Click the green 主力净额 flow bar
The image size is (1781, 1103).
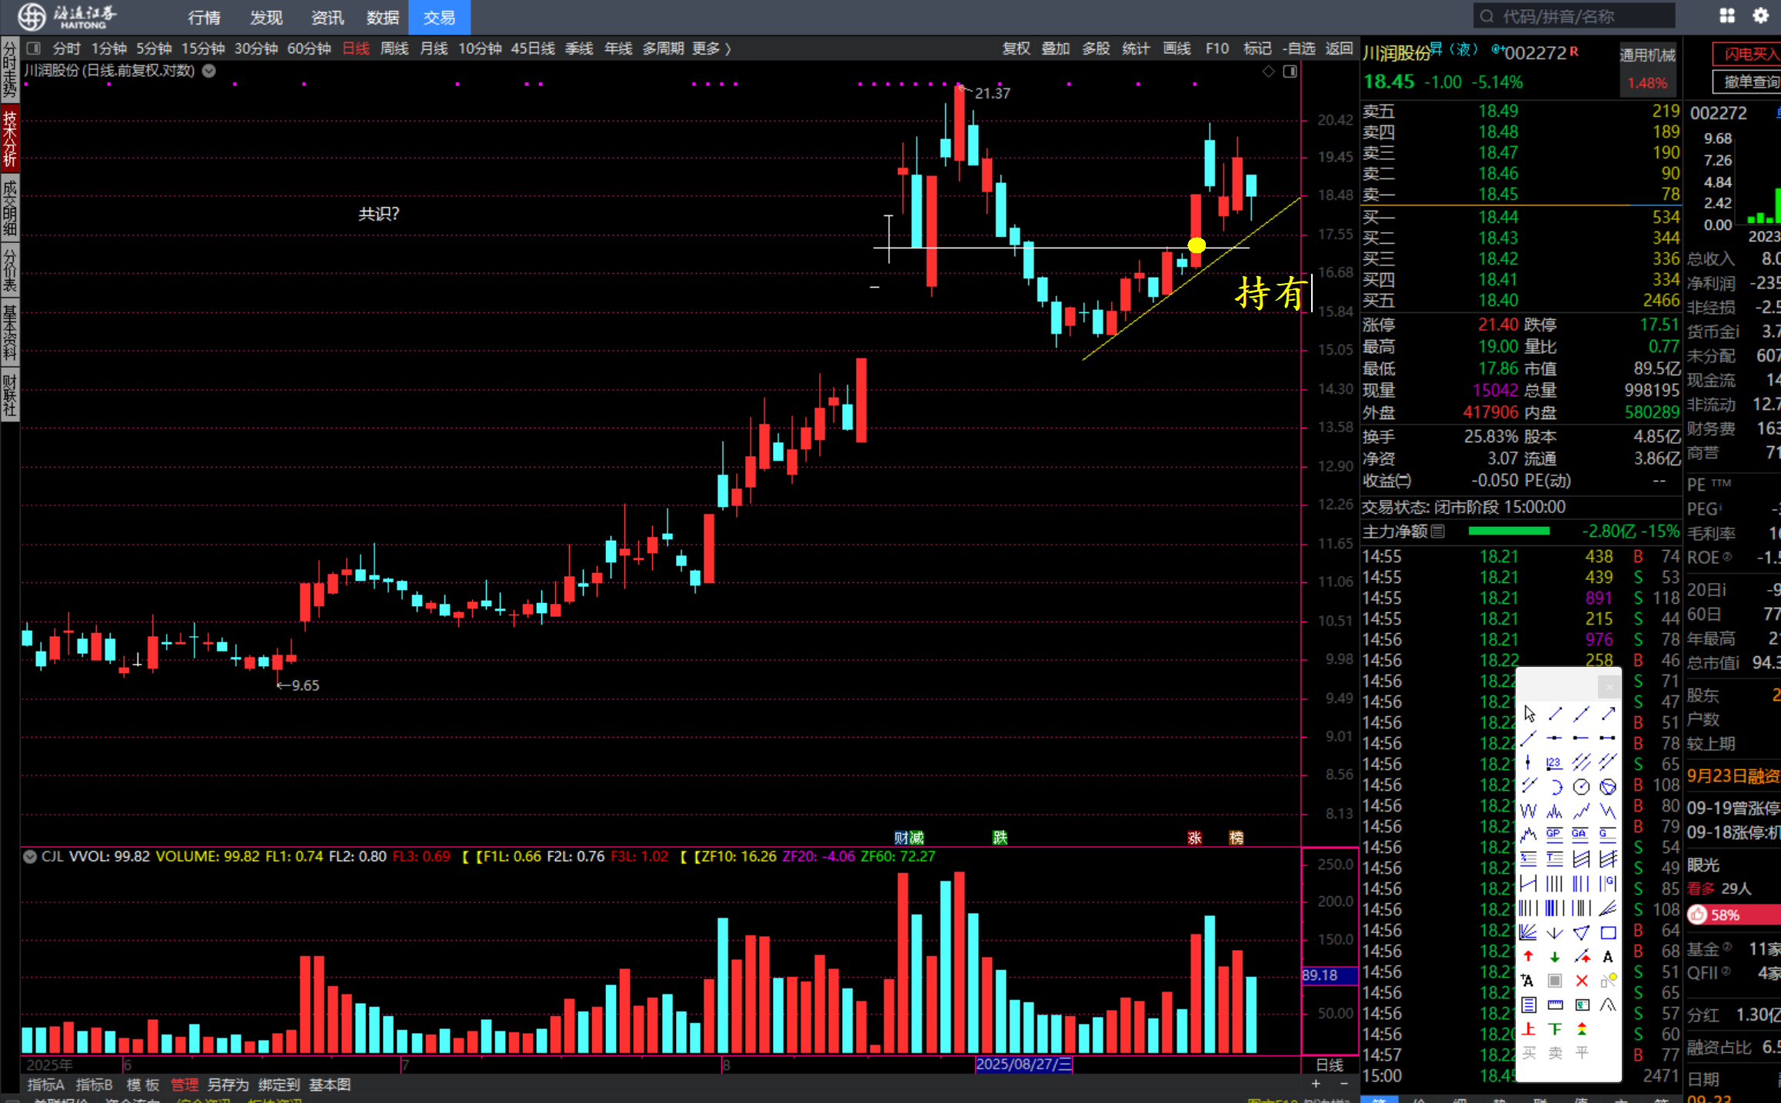[x=1509, y=532]
